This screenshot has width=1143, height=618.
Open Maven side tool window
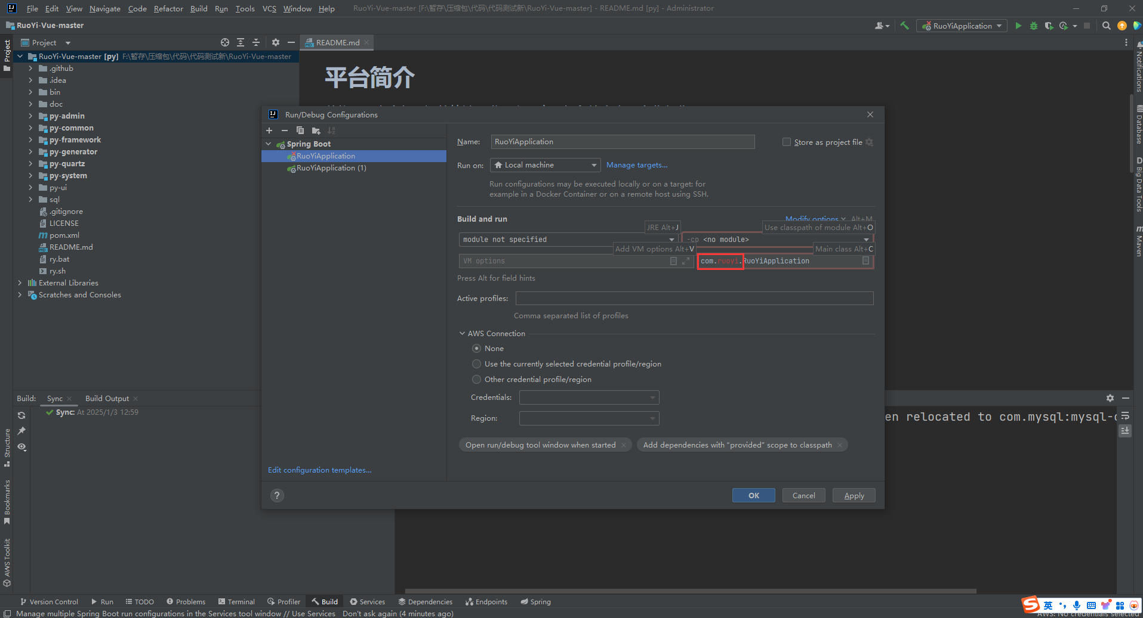(x=1139, y=241)
